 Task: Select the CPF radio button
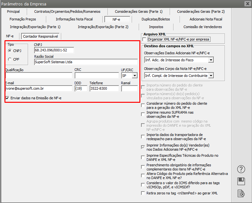click(x=10, y=59)
